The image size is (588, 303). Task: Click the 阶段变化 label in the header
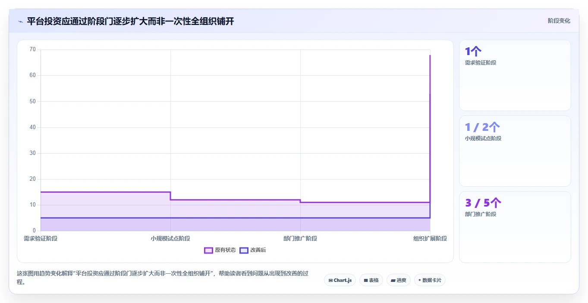click(559, 21)
